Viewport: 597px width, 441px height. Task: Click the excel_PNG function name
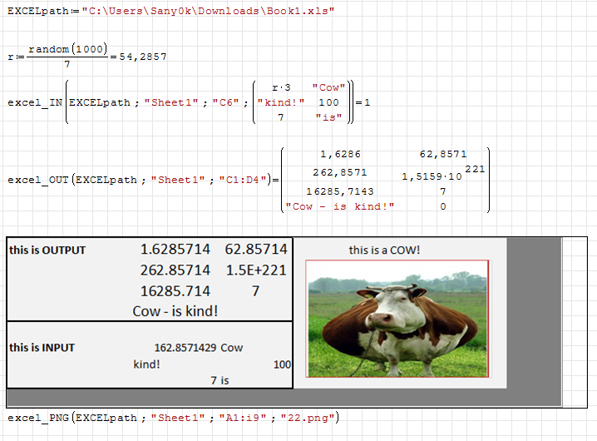pyautogui.click(x=38, y=417)
